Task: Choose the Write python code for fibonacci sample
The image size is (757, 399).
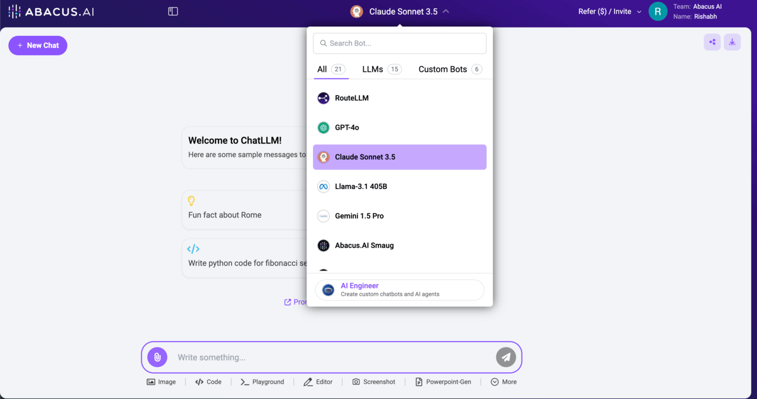Action: click(x=244, y=258)
